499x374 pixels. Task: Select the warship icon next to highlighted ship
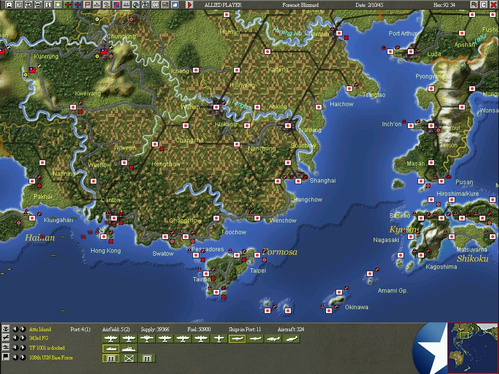coord(129,349)
